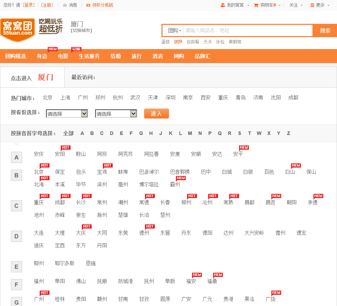Screen dimensions: 337x306
Task: Select 上海 in hot cities
Action: (65, 98)
